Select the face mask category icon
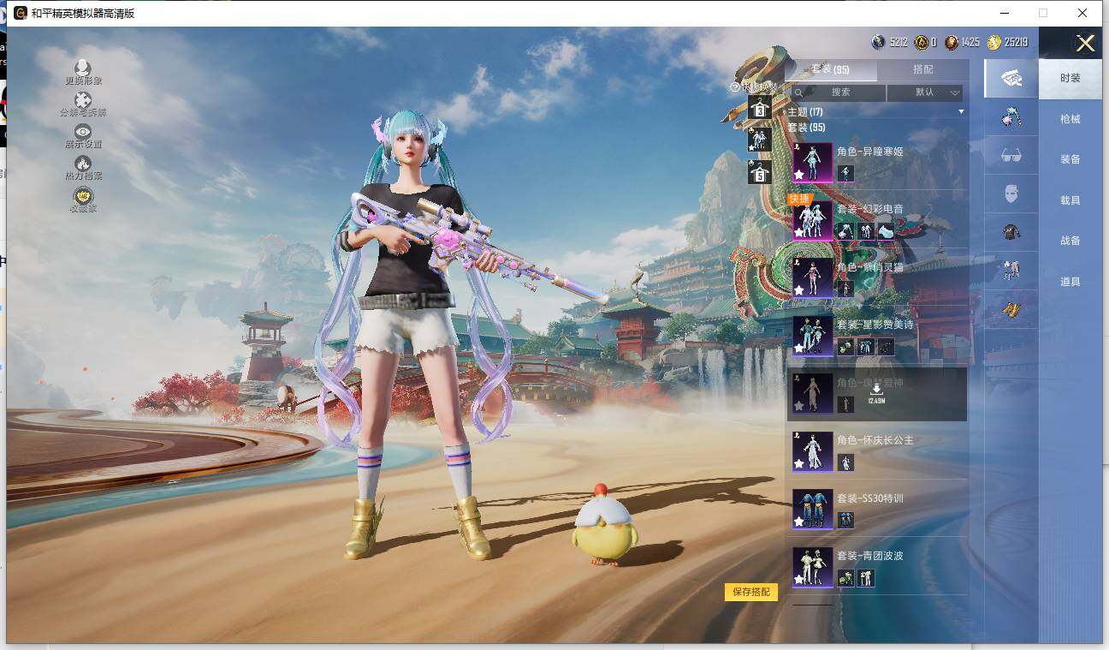The height and width of the screenshot is (650, 1109). 1011,194
